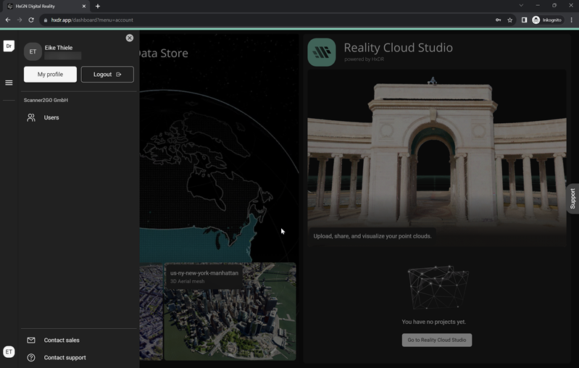Click the Contact sales envelope icon
The height and width of the screenshot is (368, 579).
click(31, 340)
